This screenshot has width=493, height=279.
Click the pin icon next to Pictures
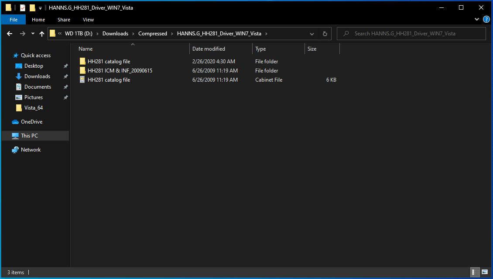[x=66, y=97]
